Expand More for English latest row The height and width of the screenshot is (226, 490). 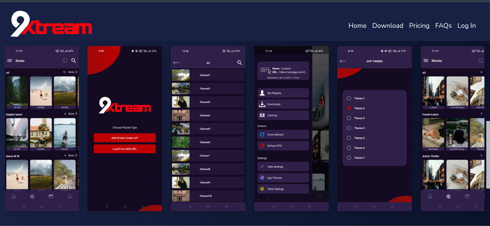[x=73, y=114]
